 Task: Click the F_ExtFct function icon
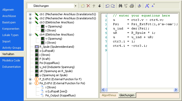36,79
